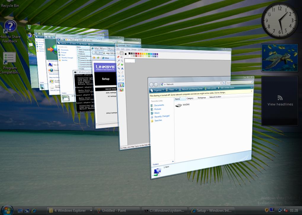Choose the Line tool in Paint
This screenshot has width=302, height=215.
pyautogui.click(x=119, y=72)
